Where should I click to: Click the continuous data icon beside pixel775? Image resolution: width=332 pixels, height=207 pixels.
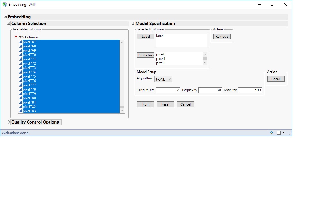[20, 76]
